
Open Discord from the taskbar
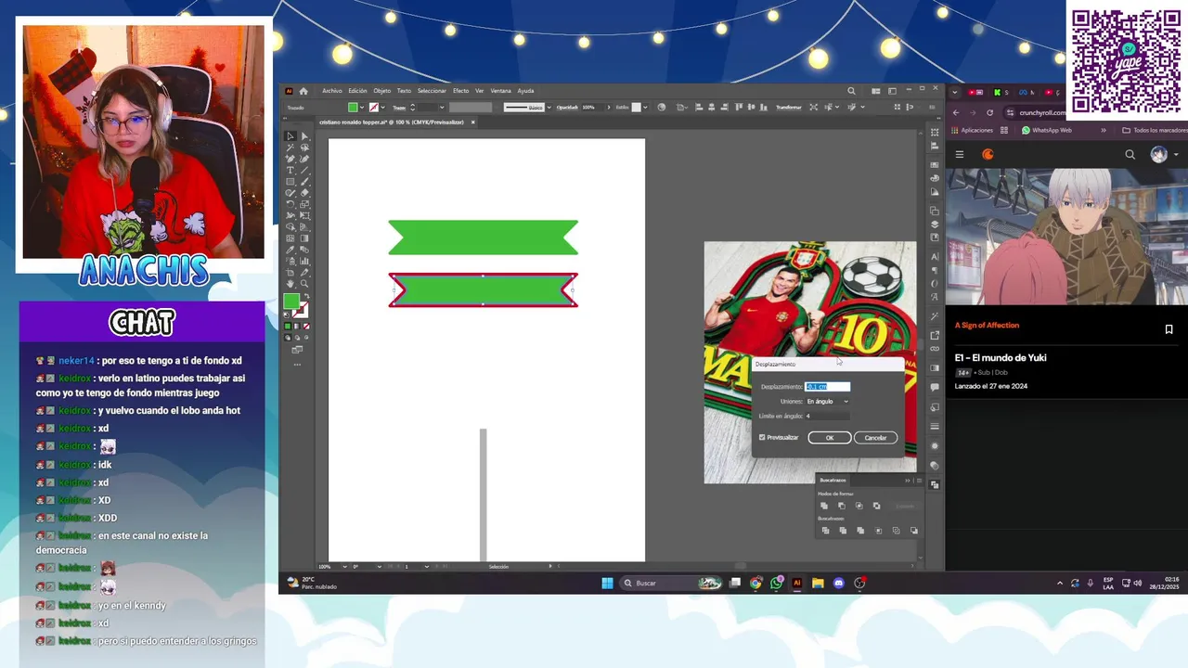[838, 583]
